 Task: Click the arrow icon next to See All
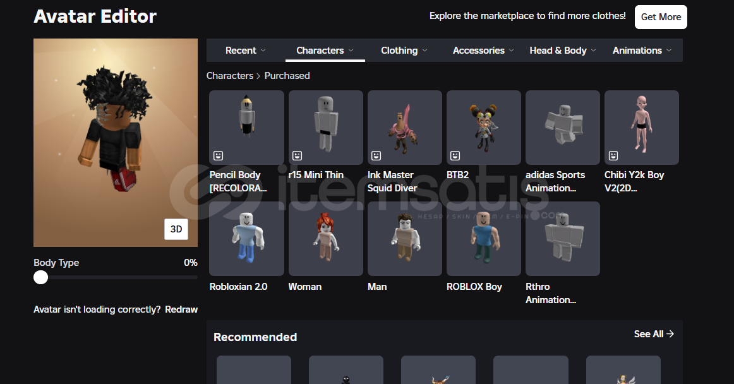(x=670, y=334)
